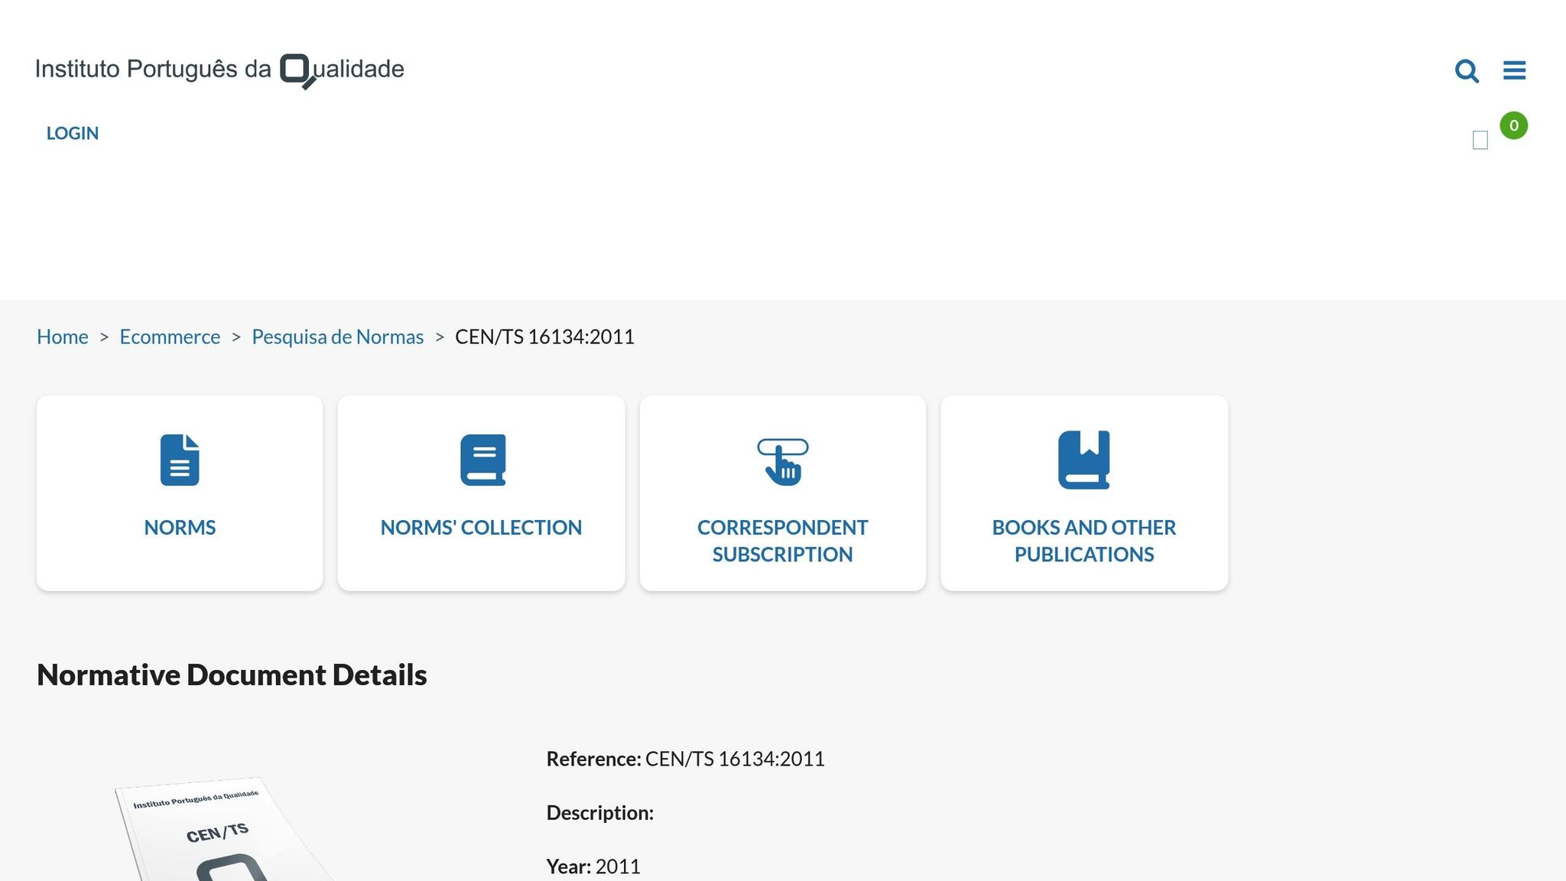Open the LOGIN link
Image resolution: width=1566 pixels, height=881 pixels.
pos(73,133)
